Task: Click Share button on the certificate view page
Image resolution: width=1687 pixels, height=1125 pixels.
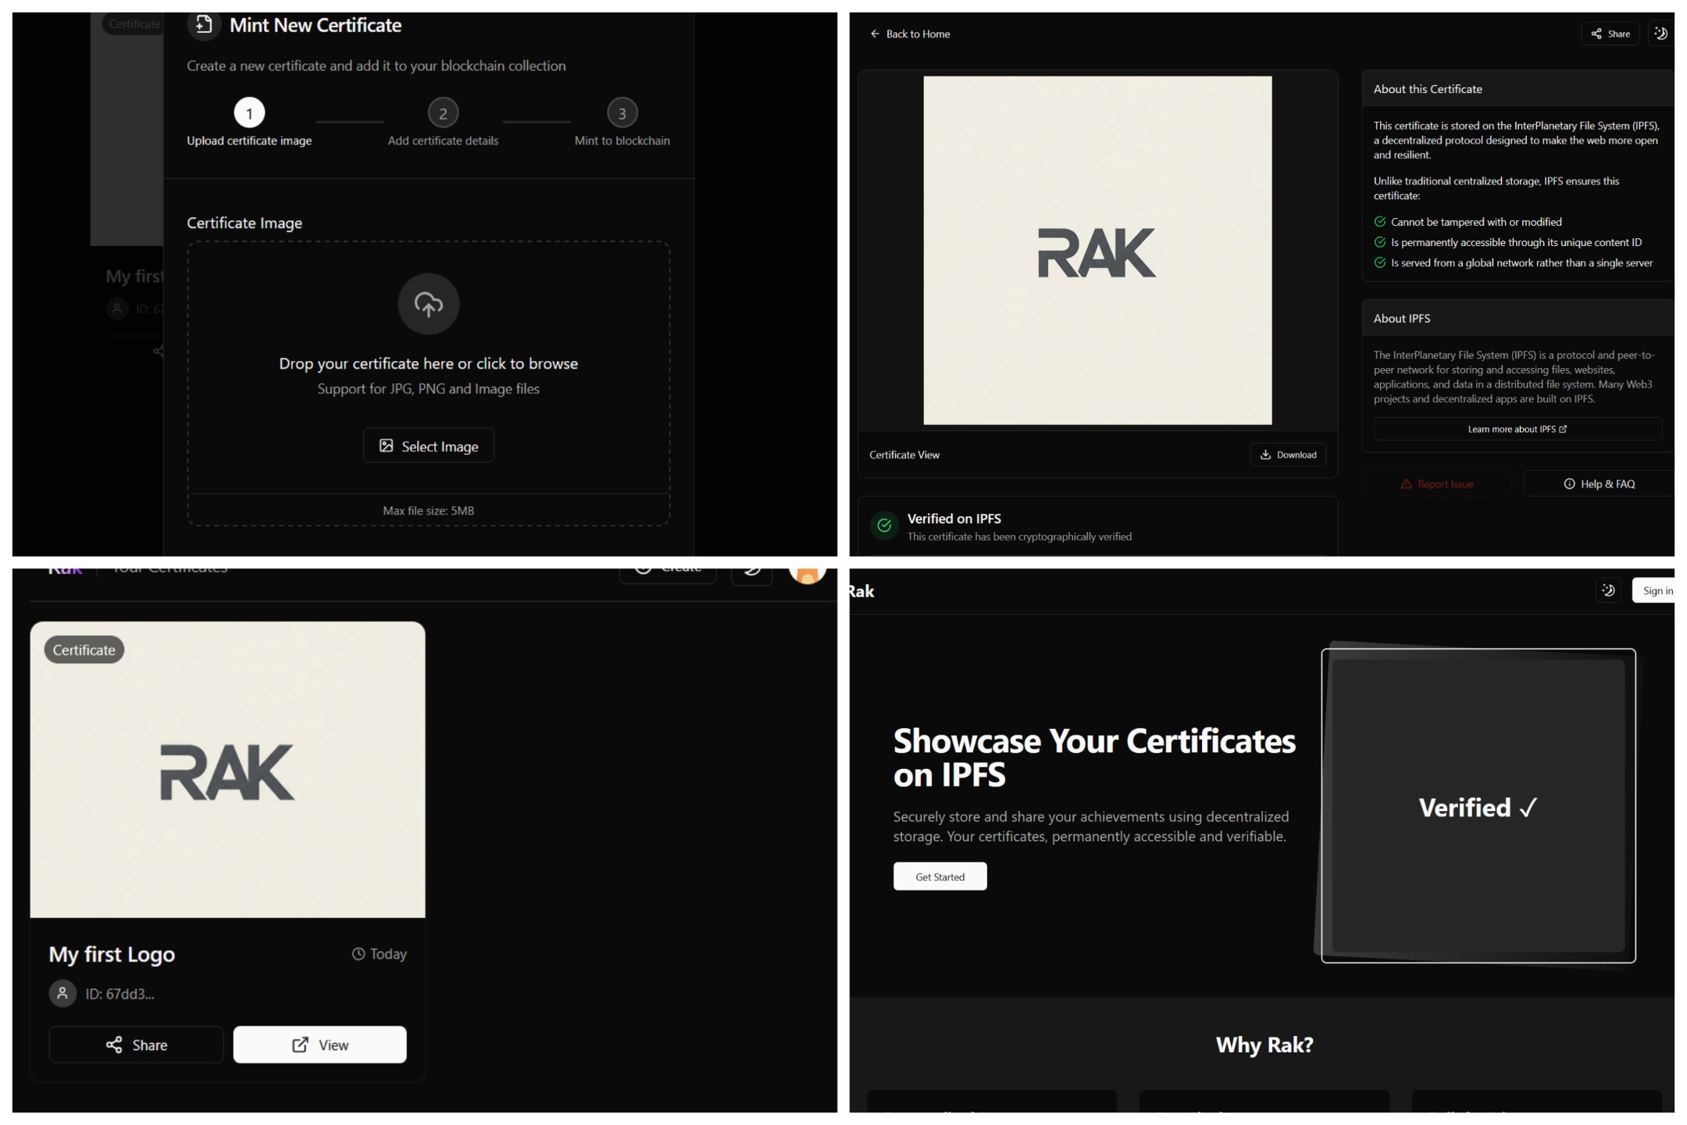Action: (1610, 34)
